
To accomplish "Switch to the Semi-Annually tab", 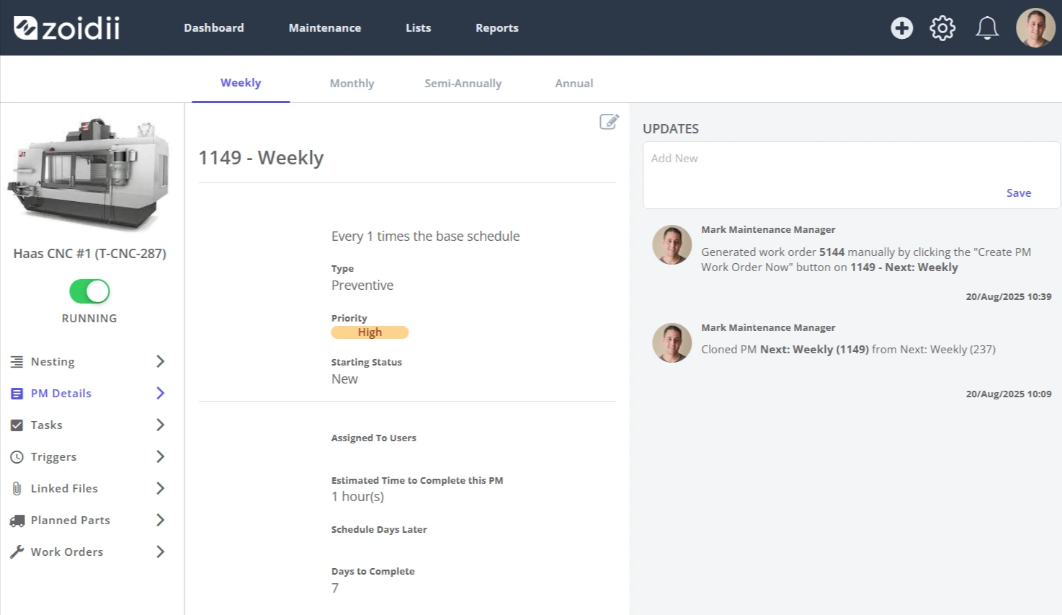I will 463,84.
